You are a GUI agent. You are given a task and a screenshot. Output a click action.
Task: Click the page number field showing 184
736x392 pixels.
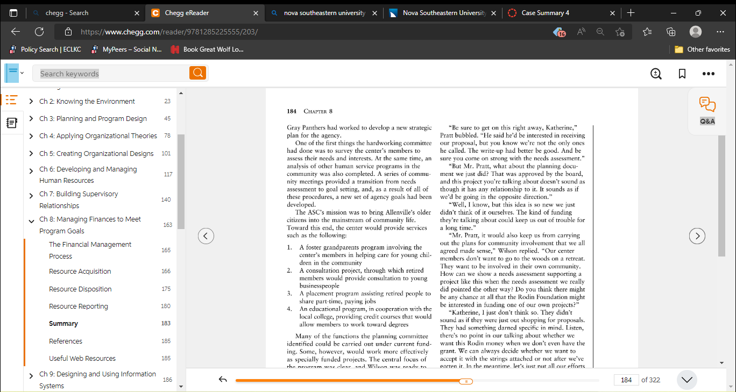[626, 380]
